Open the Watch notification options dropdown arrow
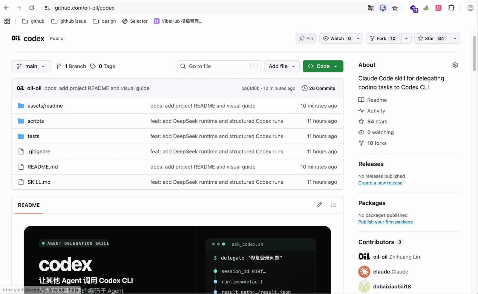Screen dimensions: 478x294 (x=358, y=38)
